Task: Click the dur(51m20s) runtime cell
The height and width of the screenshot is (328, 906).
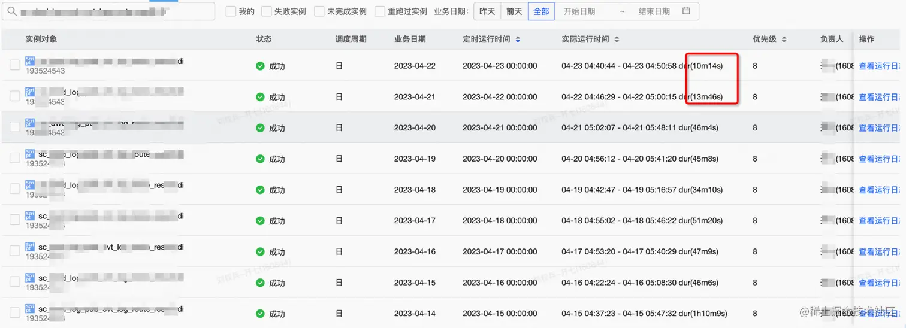Action: (x=700, y=221)
